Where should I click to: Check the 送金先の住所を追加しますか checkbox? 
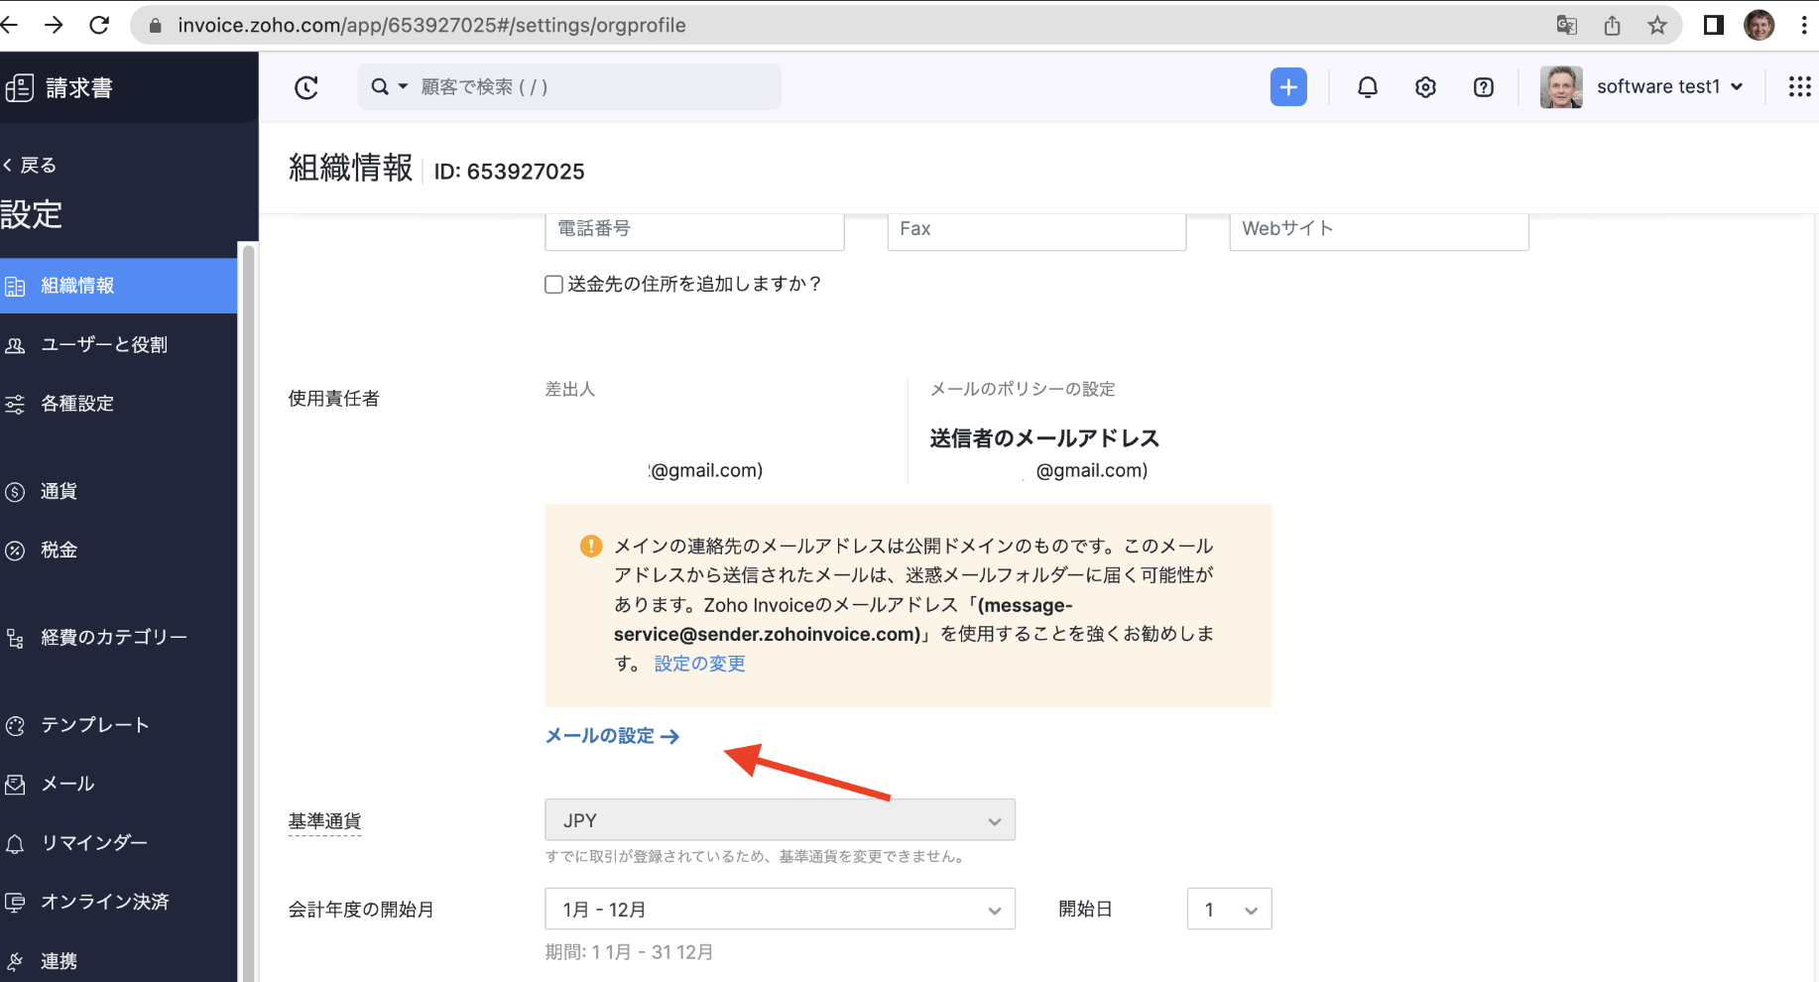[554, 285]
